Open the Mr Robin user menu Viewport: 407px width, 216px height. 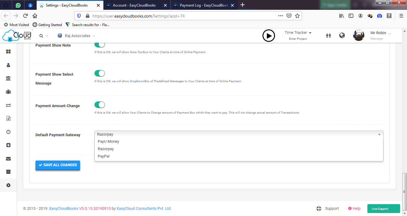pyautogui.click(x=380, y=35)
